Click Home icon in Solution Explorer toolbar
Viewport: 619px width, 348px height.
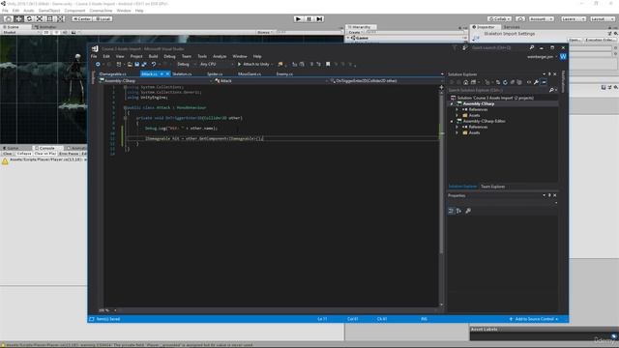(x=466, y=82)
